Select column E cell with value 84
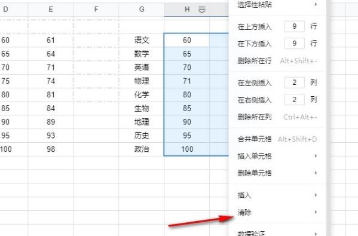Viewport: 358px width, 236px height. 51,108
